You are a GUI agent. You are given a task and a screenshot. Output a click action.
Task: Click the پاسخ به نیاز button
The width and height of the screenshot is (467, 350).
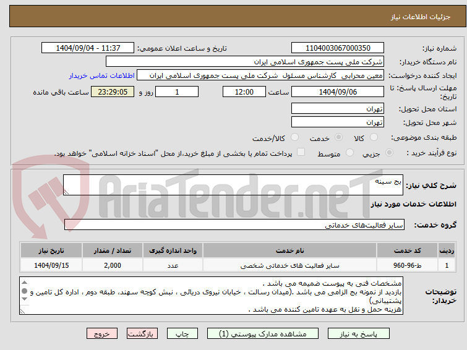point(358,334)
